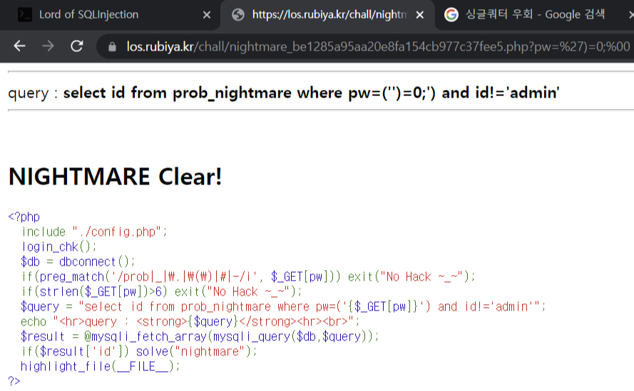
Task: Click the 'NIGHTMARE Clear!' heading
Action: point(116,177)
